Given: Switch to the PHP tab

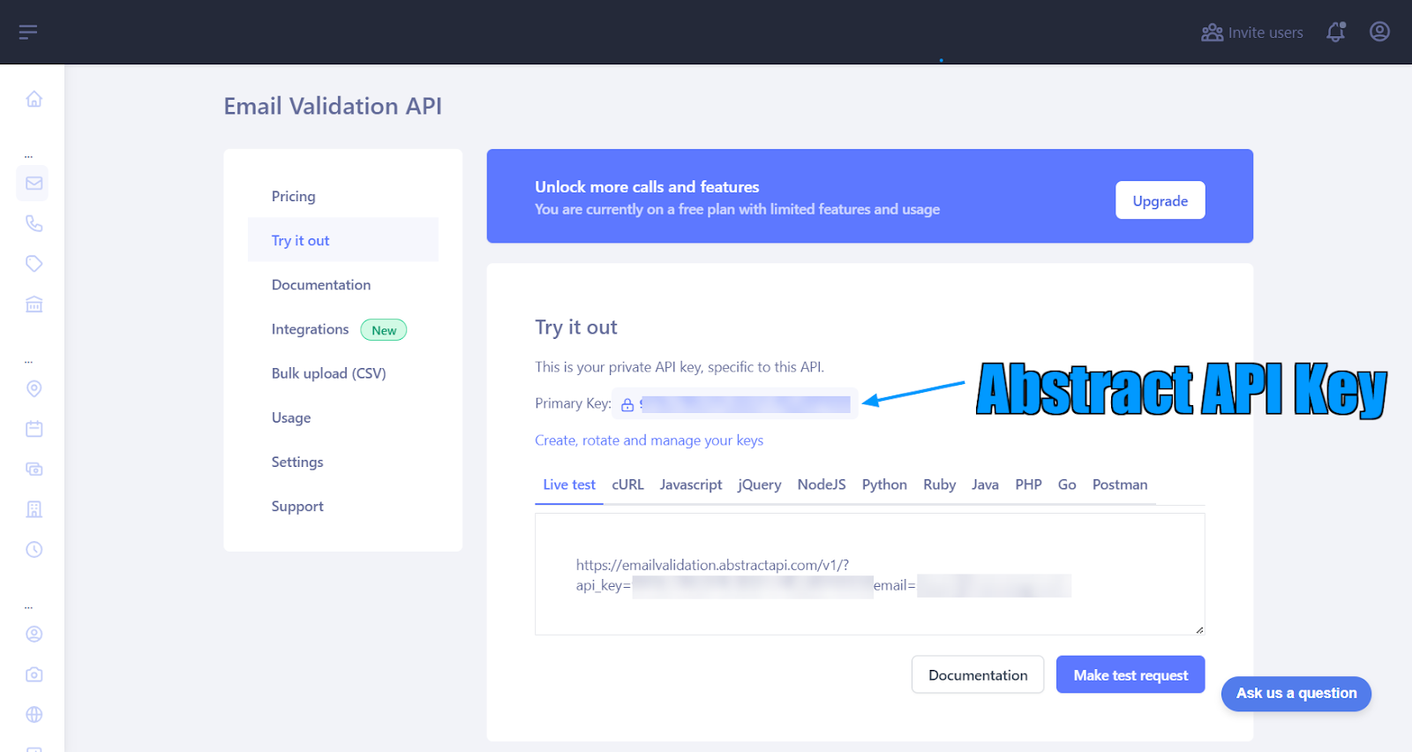Looking at the screenshot, I should 1028,485.
